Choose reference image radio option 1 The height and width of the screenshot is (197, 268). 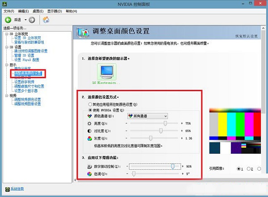click(x=239, y=169)
